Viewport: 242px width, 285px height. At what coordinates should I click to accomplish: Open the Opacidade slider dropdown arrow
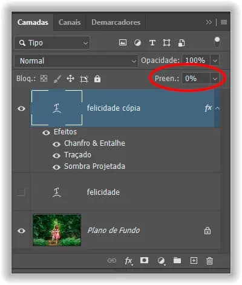(x=215, y=61)
